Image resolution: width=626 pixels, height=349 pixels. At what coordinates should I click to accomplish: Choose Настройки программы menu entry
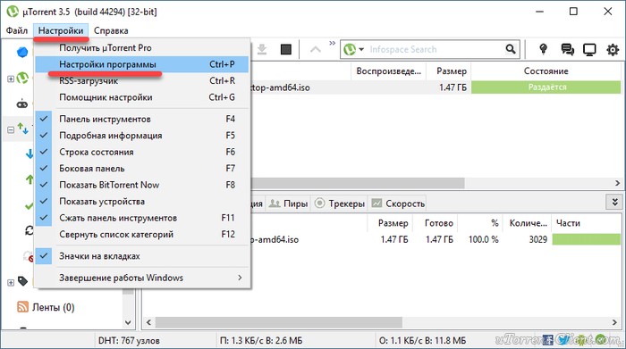click(141, 64)
